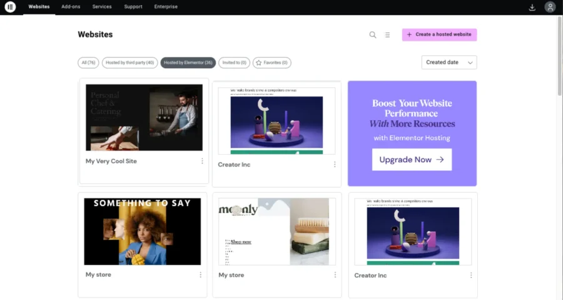Filter by Invited to (0)
The height and width of the screenshot is (300, 563).
point(234,63)
